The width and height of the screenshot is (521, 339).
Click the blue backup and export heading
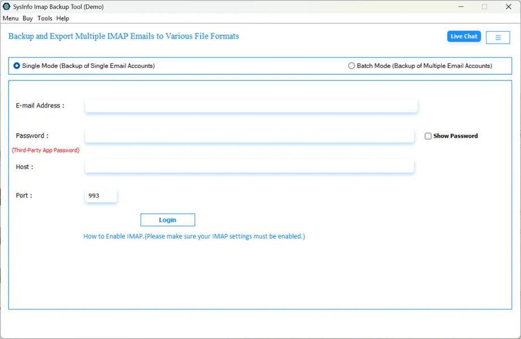coord(124,36)
